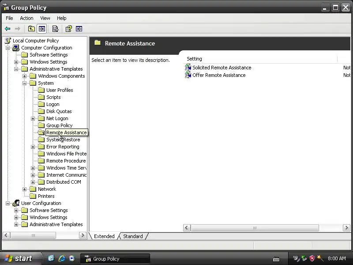This screenshot has width=353, height=265.
Task: Open the Action menu
Action: (x=26, y=18)
